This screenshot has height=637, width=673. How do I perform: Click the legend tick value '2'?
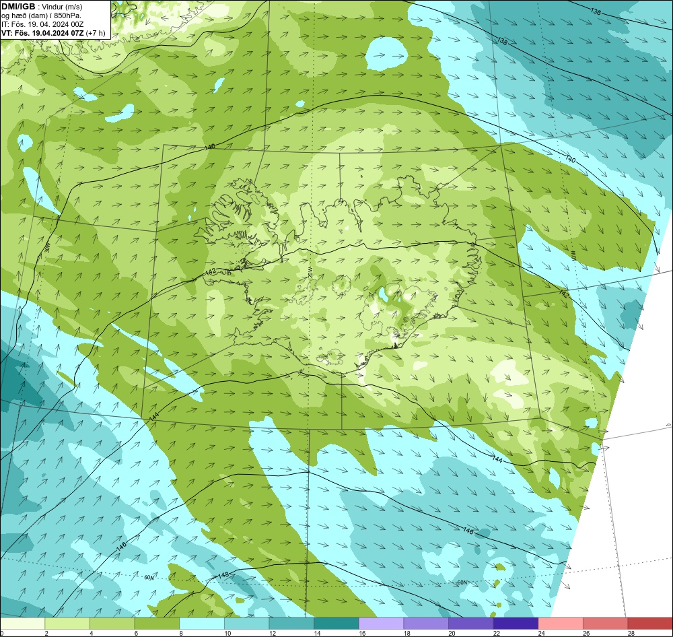46,633
